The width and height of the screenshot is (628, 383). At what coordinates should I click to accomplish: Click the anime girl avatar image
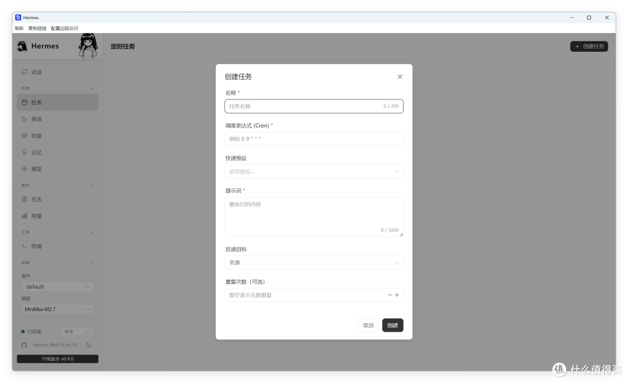(x=88, y=46)
